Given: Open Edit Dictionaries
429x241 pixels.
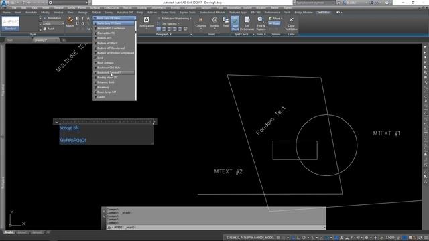Looking at the screenshot, I should (247, 23).
